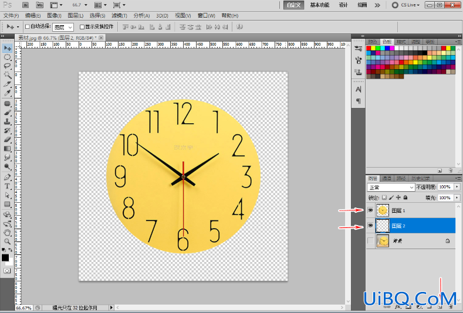Switch to the 历史记录 tab
463x313 pixels.
click(x=421, y=178)
